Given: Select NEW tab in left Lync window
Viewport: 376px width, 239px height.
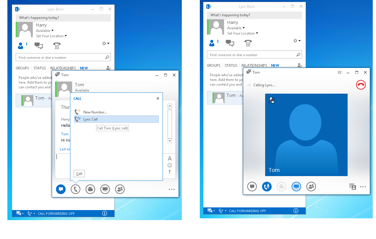Looking at the screenshot, I should 84,68.
